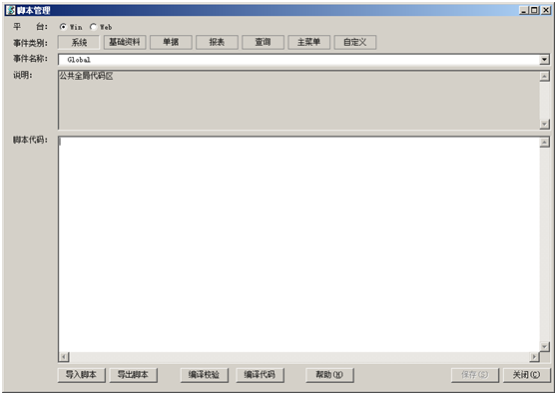Image resolution: width=557 pixels, height=395 pixels.
Task: Choose the 单据 event category
Action: click(x=171, y=42)
